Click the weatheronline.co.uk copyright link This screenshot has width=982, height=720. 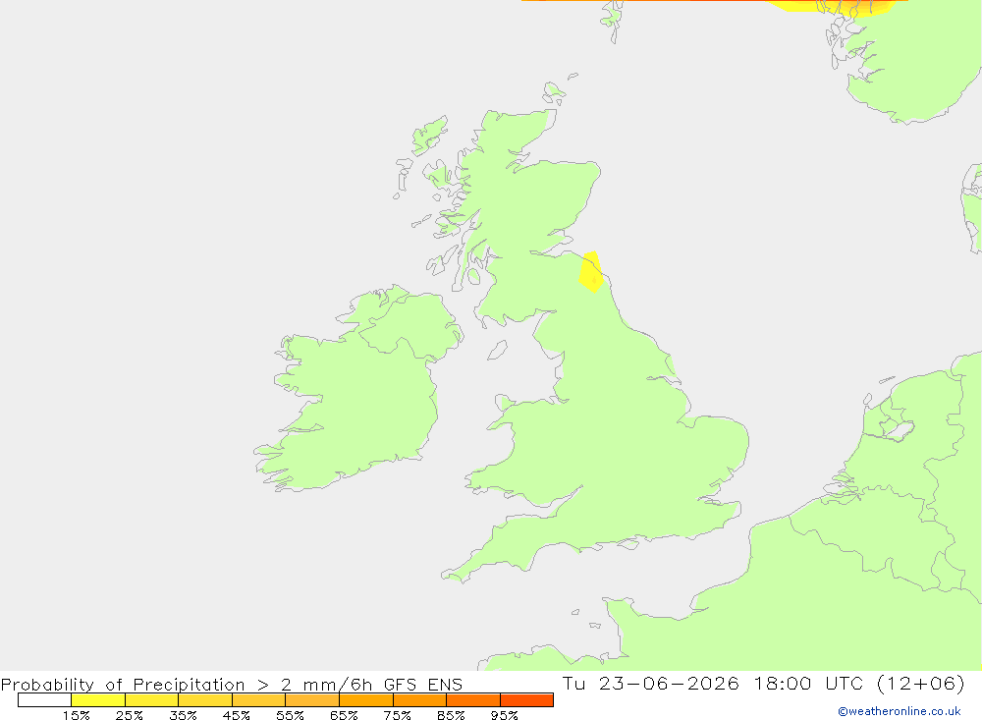900,711
